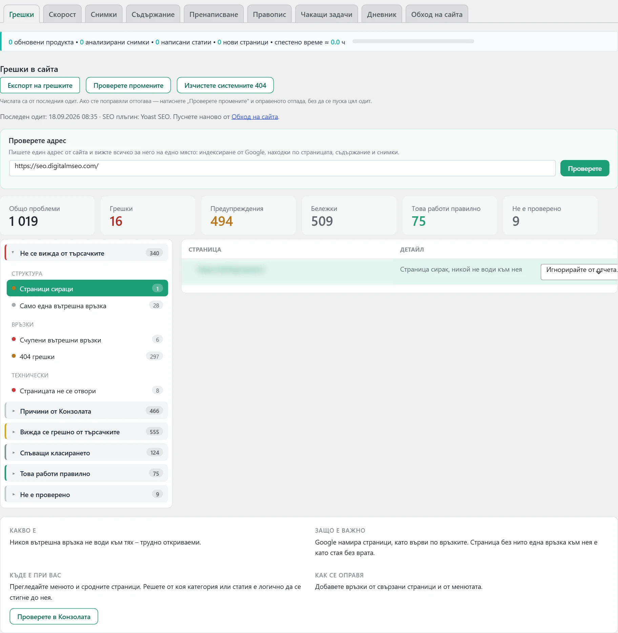Click the 466 count badge
Screen dimensions: 618x633
pyautogui.click(x=154, y=411)
